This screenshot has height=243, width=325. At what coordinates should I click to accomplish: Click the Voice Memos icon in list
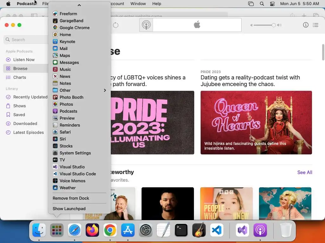[x=55, y=181]
